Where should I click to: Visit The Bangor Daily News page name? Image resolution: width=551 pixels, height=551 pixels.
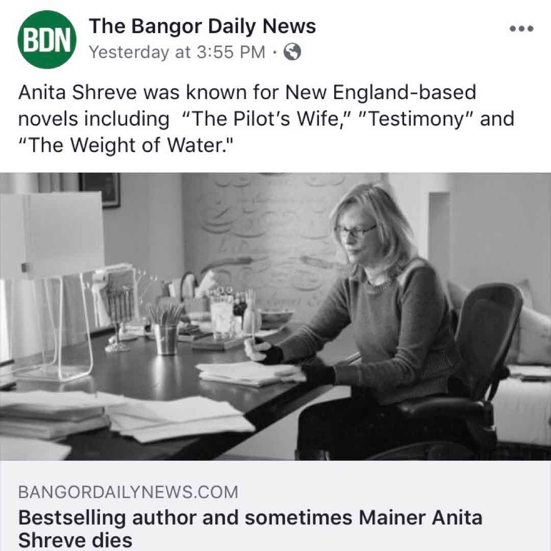202,26
